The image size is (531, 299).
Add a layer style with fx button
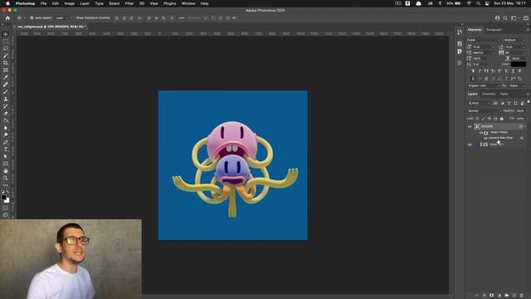coord(485,296)
